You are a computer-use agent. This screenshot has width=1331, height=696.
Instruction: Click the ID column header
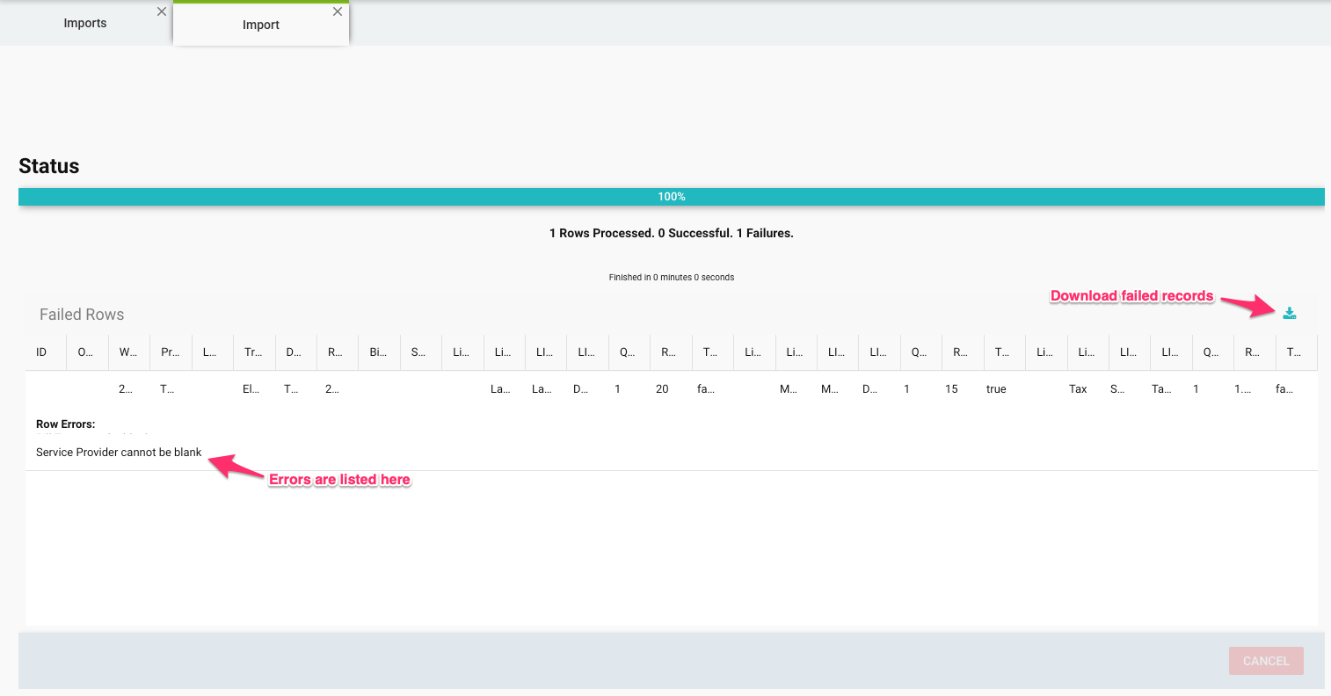(46, 352)
